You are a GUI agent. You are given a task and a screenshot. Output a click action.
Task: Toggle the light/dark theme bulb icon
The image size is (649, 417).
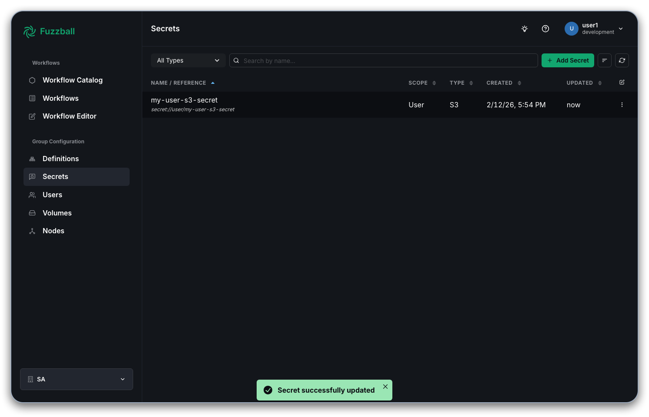pyautogui.click(x=525, y=29)
